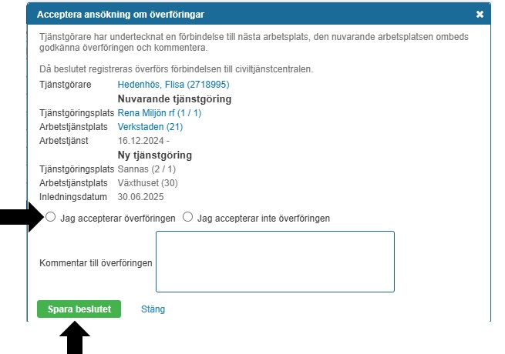The image size is (505, 354).
Task: Click the "Kommentar till överföringen" label
Action: (96, 262)
